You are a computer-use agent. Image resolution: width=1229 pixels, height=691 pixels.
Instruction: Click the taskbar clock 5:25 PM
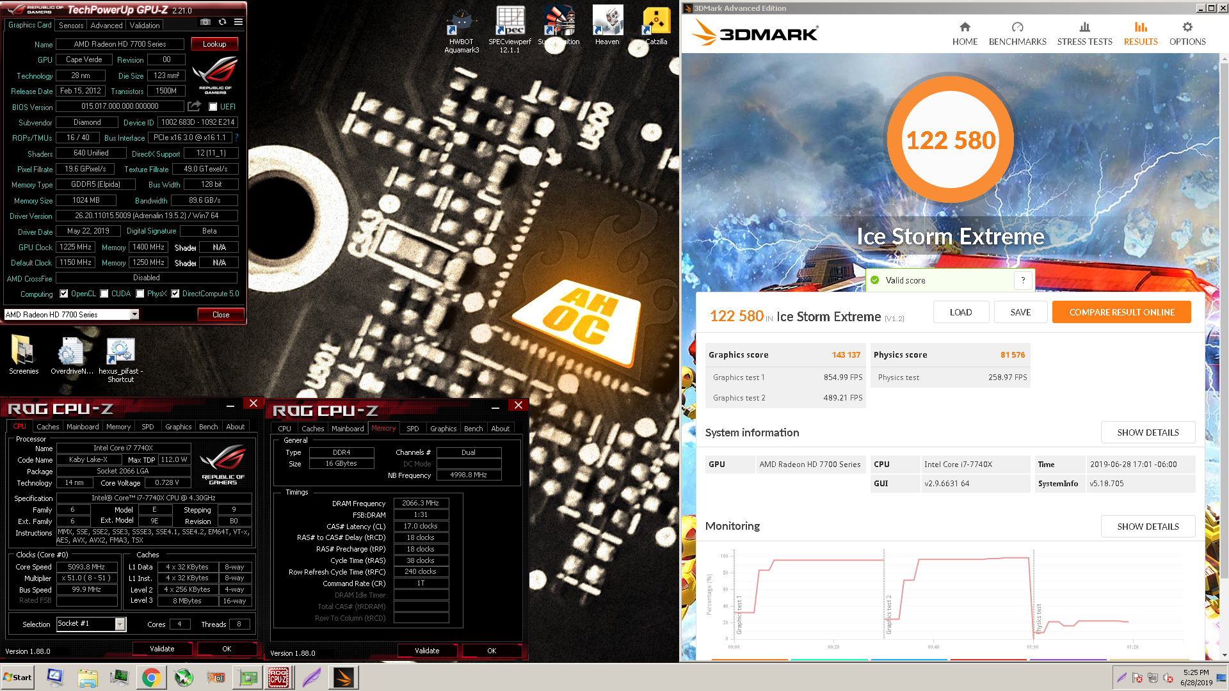click(1196, 672)
